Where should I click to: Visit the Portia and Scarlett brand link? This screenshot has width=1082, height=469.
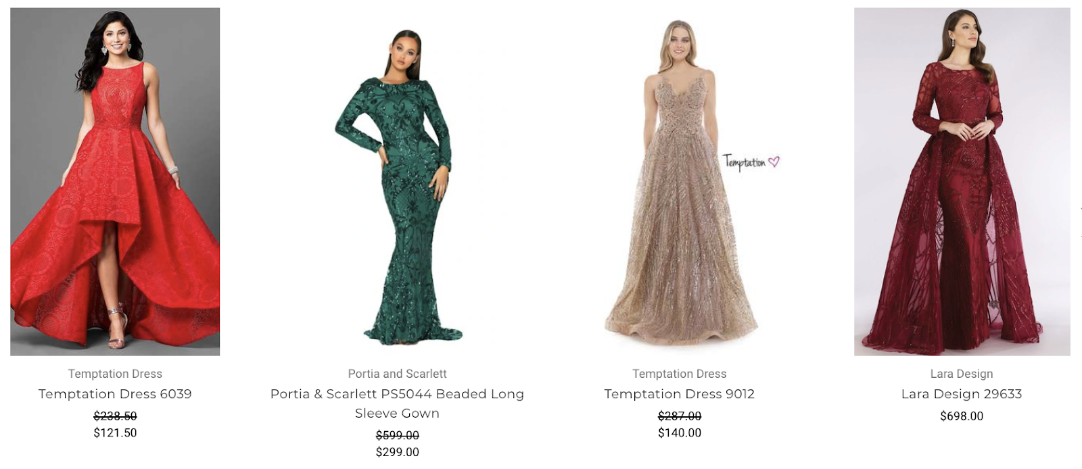click(x=397, y=374)
